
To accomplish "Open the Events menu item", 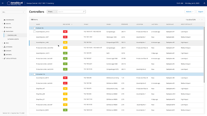I will (8, 24).
